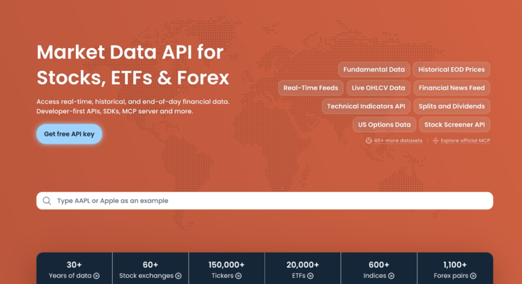Click arrow icon next to Tickers
Screen dimensions: 522x284
pos(239,276)
